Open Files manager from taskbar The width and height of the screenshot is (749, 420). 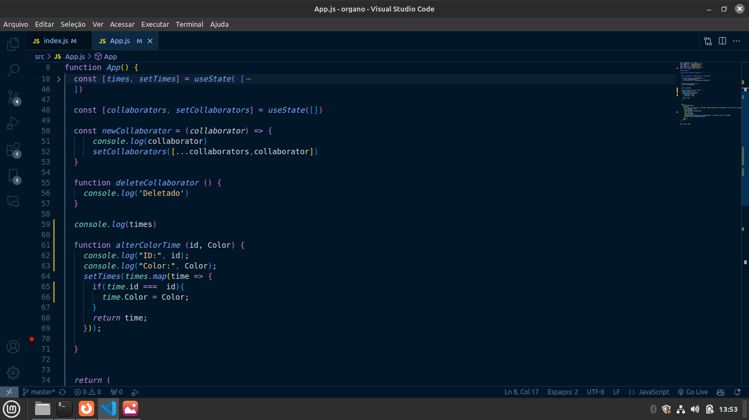point(43,409)
